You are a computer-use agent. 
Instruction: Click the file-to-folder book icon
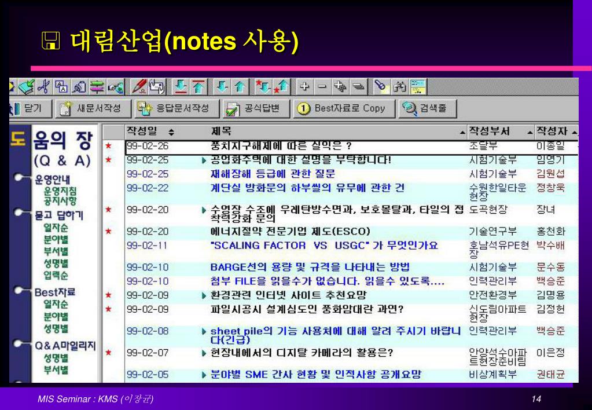(27, 87)
